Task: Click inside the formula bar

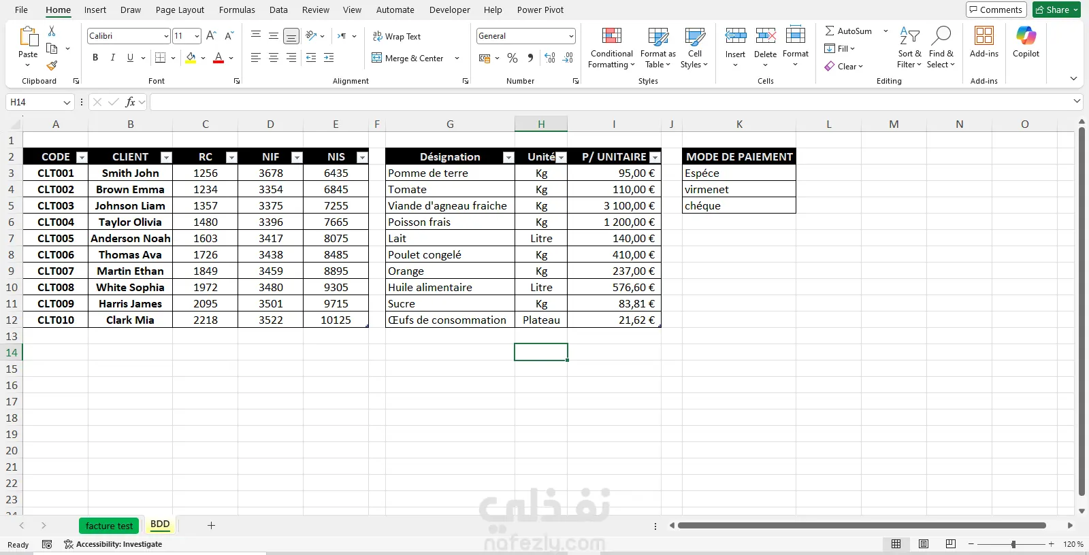Action: [x=611, y=102]
